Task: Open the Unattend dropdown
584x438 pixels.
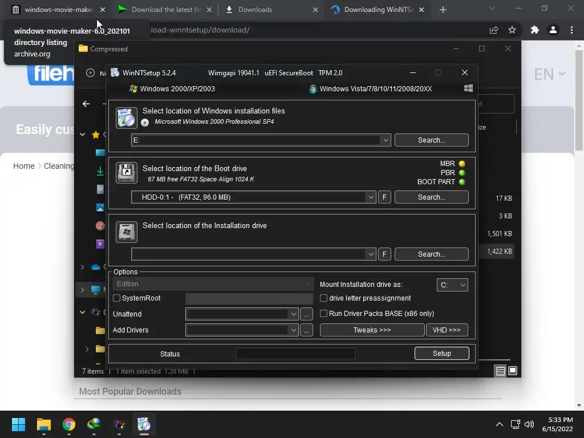Action: 293,314
